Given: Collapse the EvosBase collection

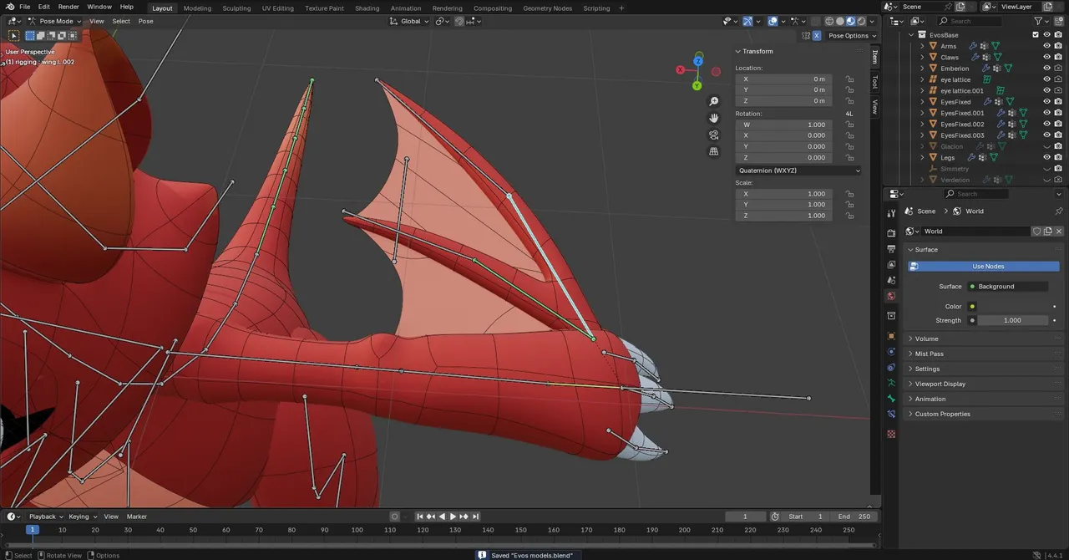Looking at the screenshot, I should 912,35.
